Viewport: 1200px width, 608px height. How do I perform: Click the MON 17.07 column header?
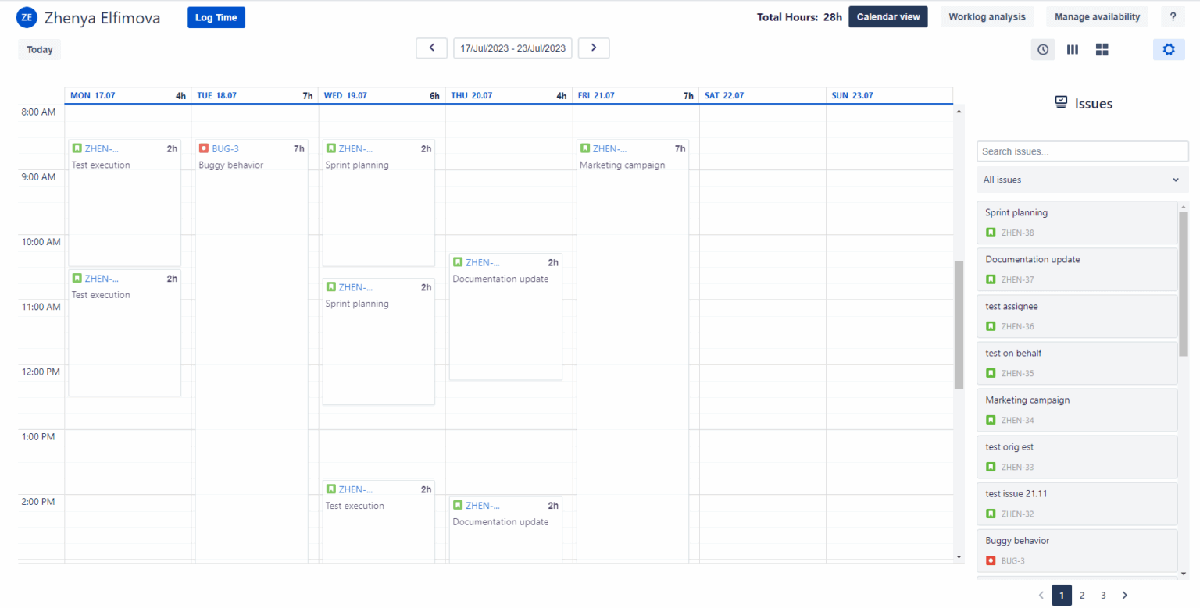coord(128,95)
